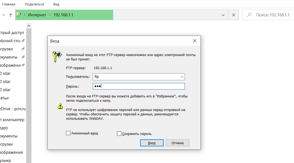Click the anonymous login failed message text
This screenshot has height=163, width=294.
tap(131, 57)
